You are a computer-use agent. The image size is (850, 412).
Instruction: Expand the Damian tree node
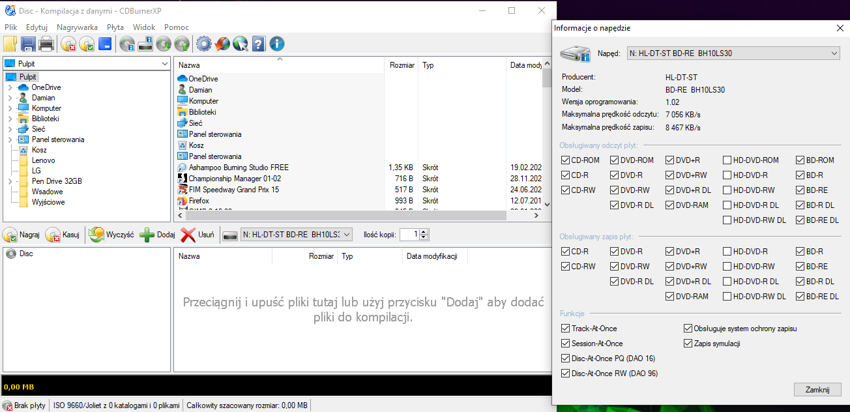coord(10,98)
